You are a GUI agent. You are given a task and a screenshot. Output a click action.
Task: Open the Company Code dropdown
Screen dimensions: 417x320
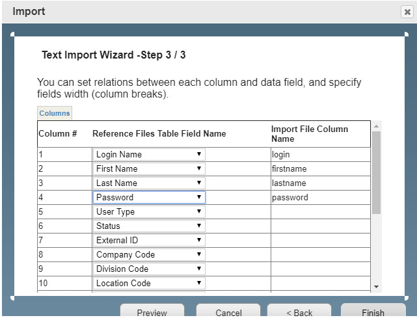[149, 255]
